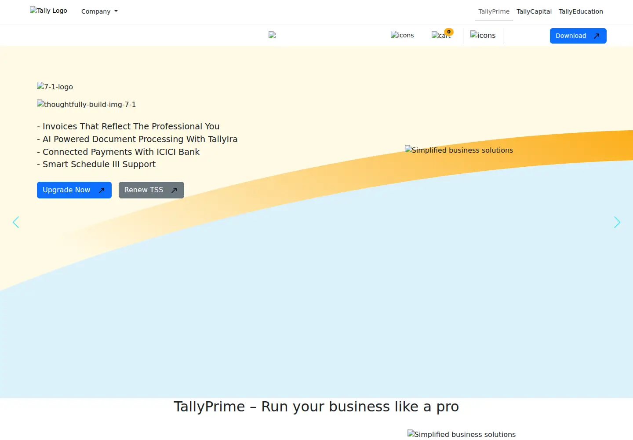This screenshot has height=440, width=633.
Task: Switch to the TallyPrime tab
Action: pos(494,11)
